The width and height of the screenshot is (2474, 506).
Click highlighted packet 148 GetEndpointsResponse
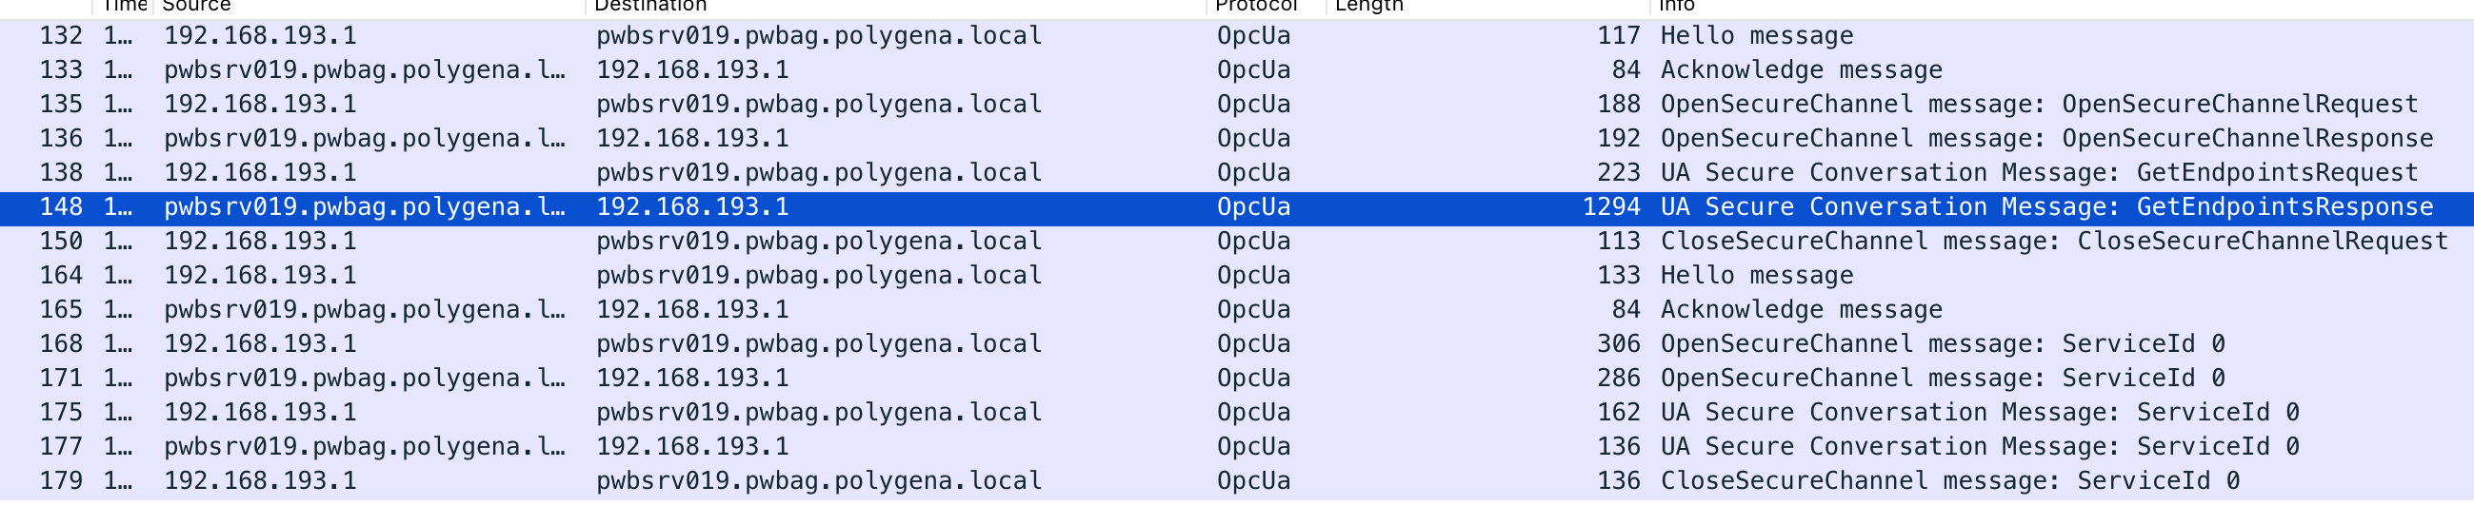(x=1237, y=207)
